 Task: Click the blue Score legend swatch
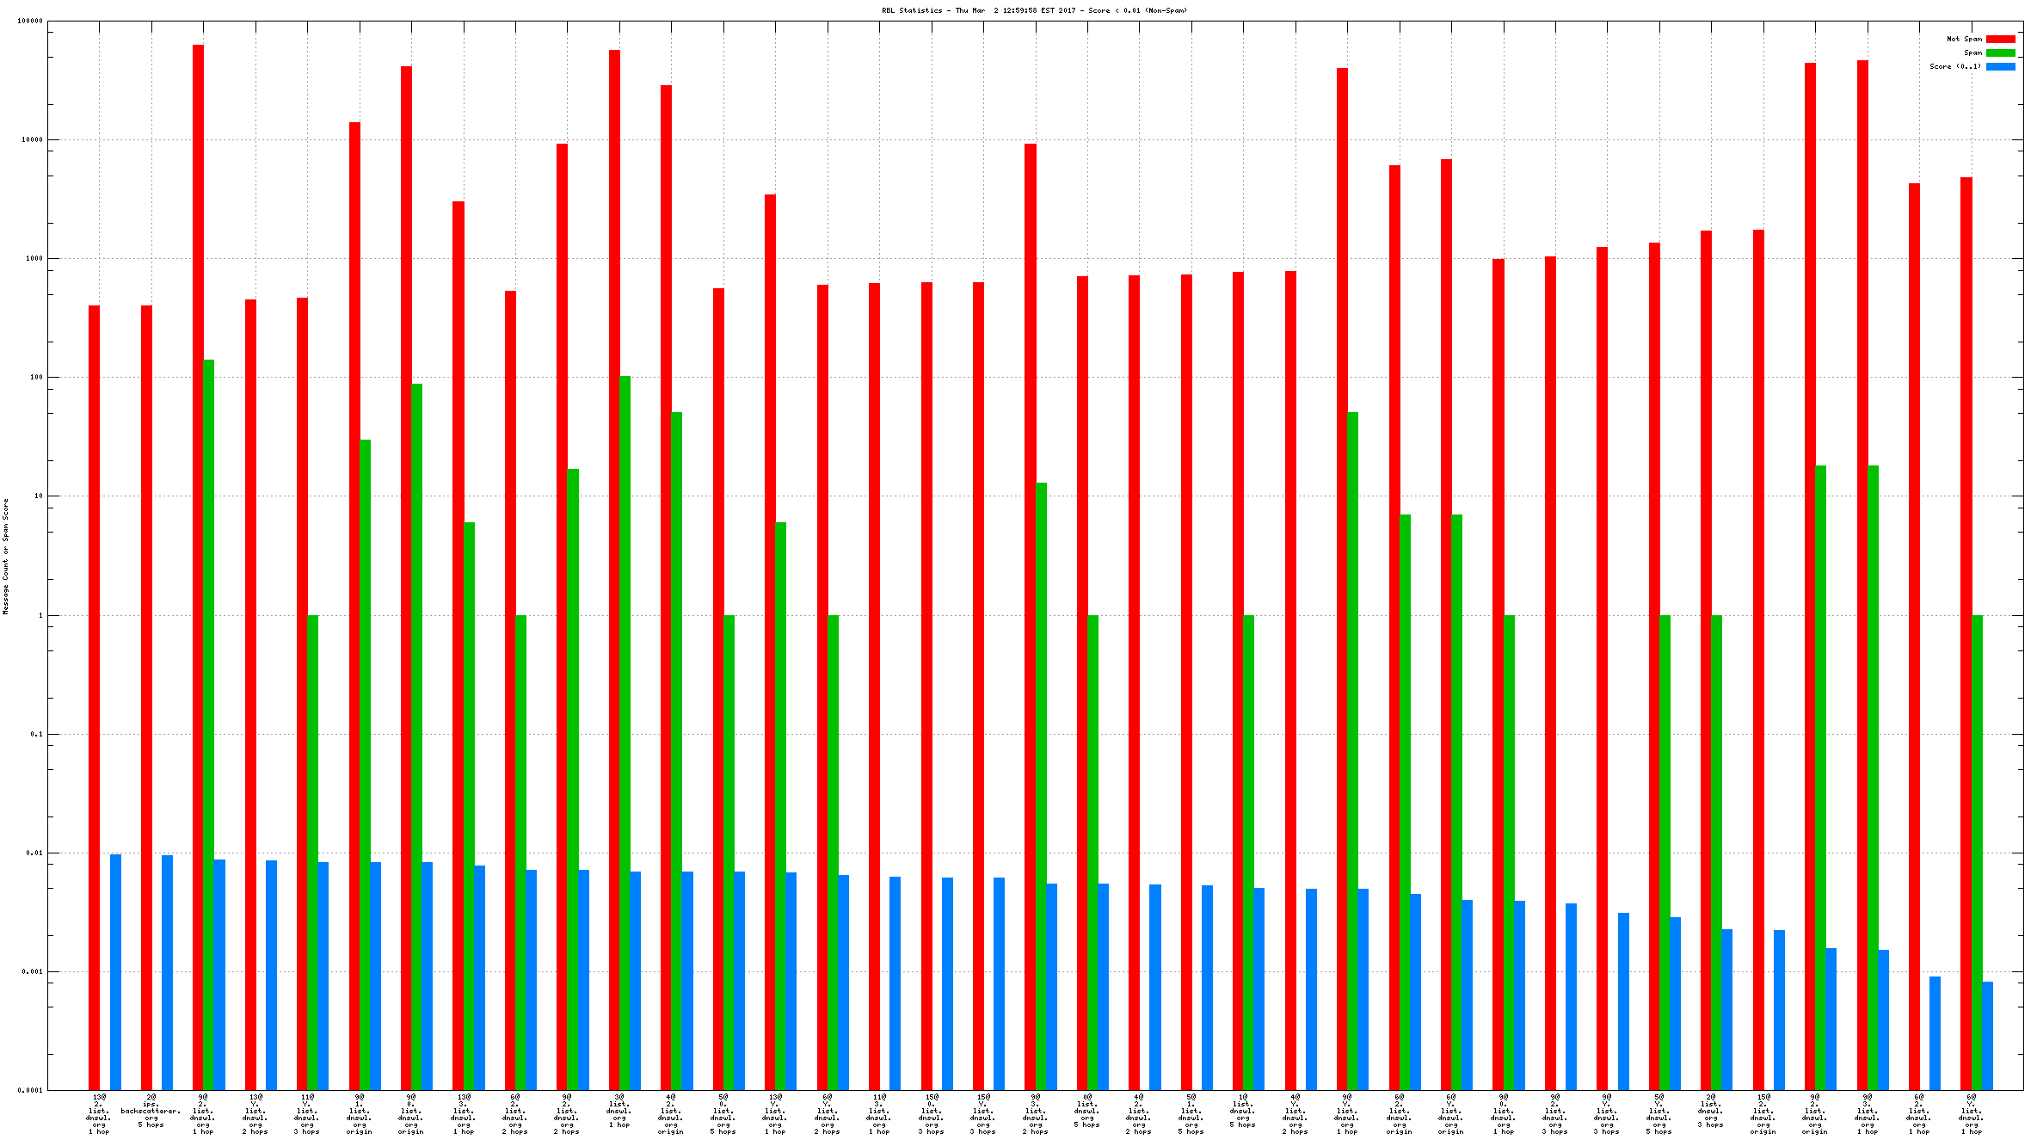[x=2000, y=66]
